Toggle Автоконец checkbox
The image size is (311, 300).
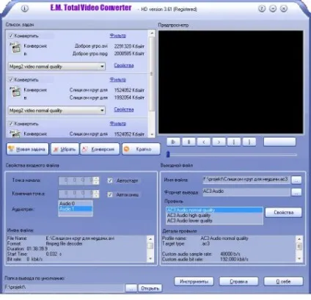(110, 194)
